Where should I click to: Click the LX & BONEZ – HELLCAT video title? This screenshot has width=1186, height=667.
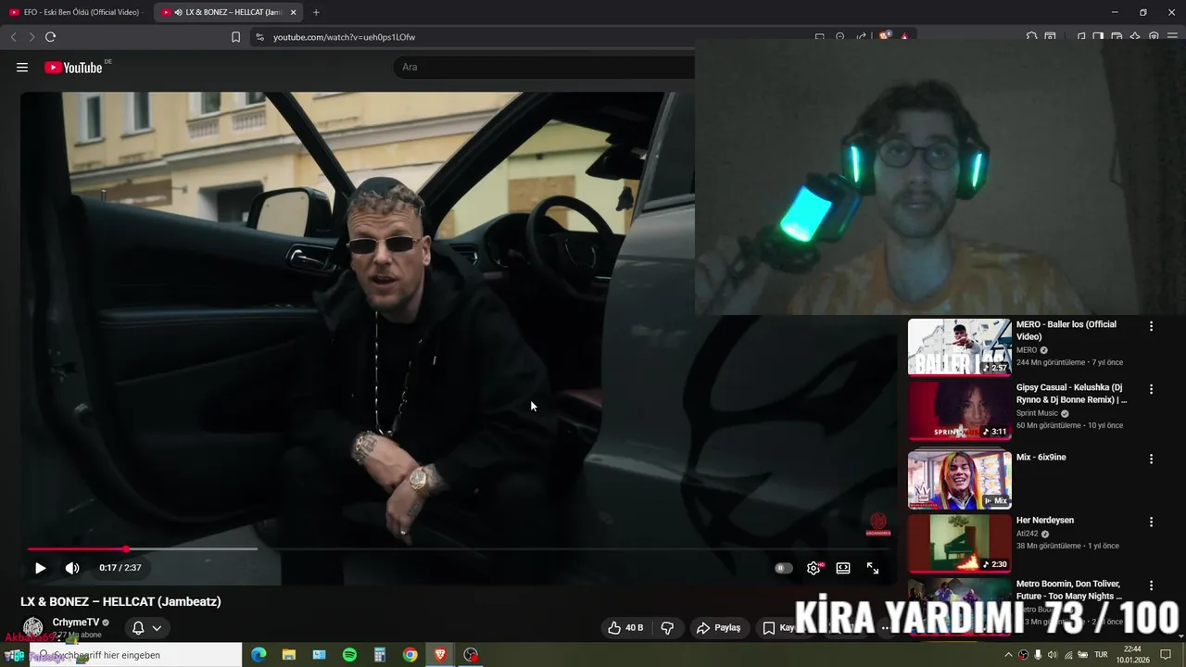tap(120, 601)
